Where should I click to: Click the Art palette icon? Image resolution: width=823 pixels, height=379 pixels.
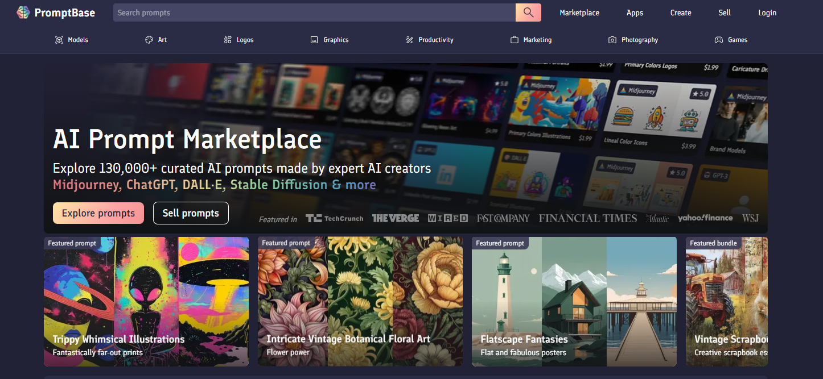point(149,40)
